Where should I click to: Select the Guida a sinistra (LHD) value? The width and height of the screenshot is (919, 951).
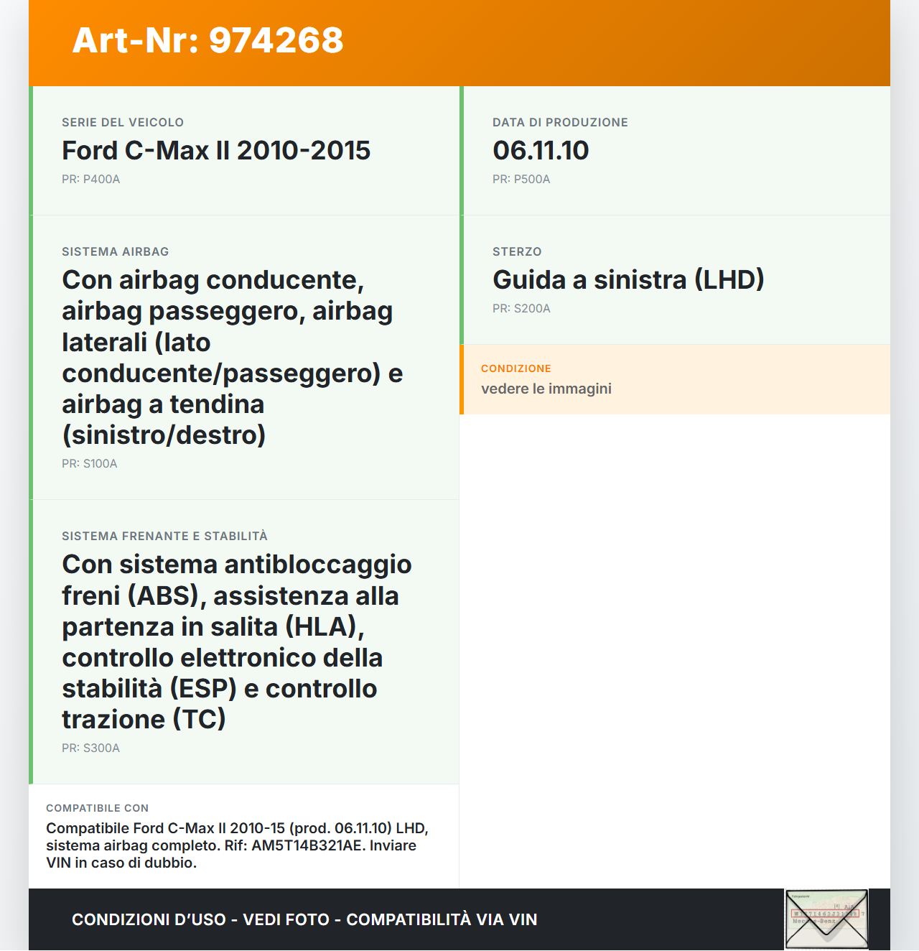pos(628,279)
